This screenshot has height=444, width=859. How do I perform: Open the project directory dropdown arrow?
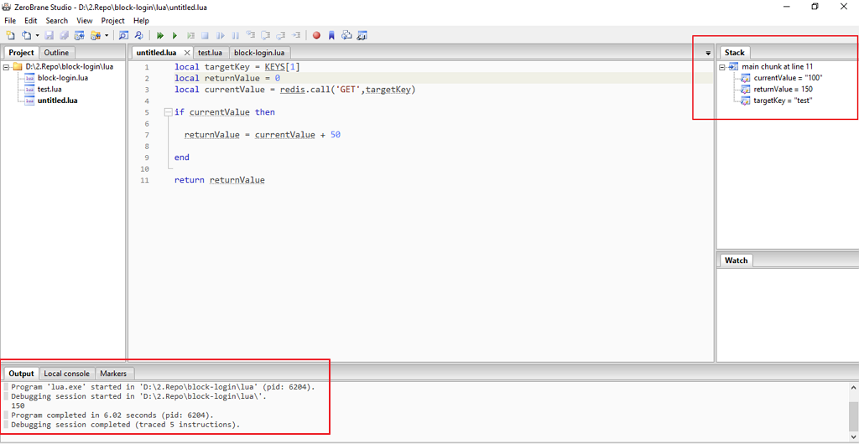point(107,36)
